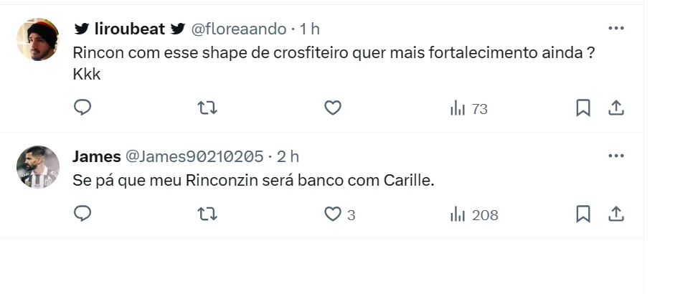Viewport: 675px width, 294px height.
Task: Open the @James90210205 handle link
Action: pos(194,156)
